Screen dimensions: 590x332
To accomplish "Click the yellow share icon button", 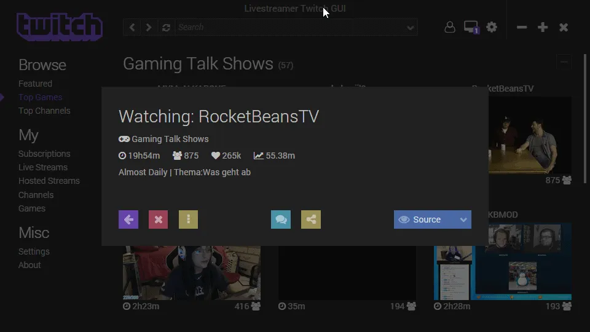I will point(311,219).
